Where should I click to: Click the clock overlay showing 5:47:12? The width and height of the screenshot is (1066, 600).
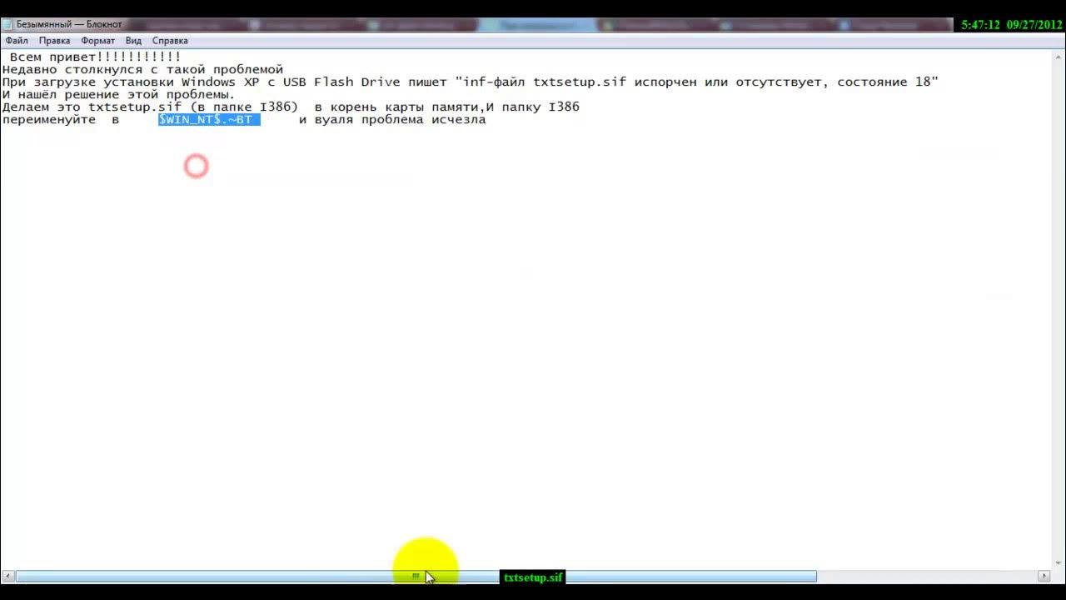click(980, 25)
